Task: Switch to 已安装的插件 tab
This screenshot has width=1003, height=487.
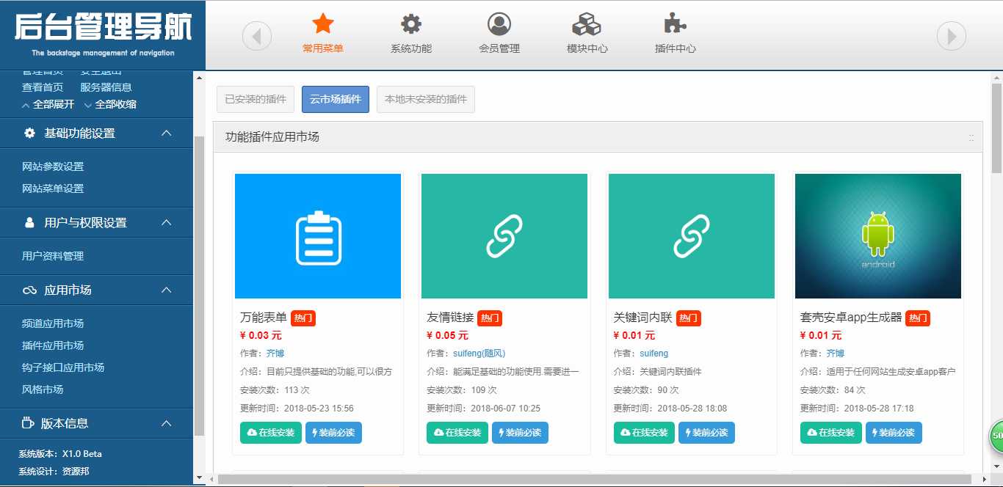Action: [256, 99]
